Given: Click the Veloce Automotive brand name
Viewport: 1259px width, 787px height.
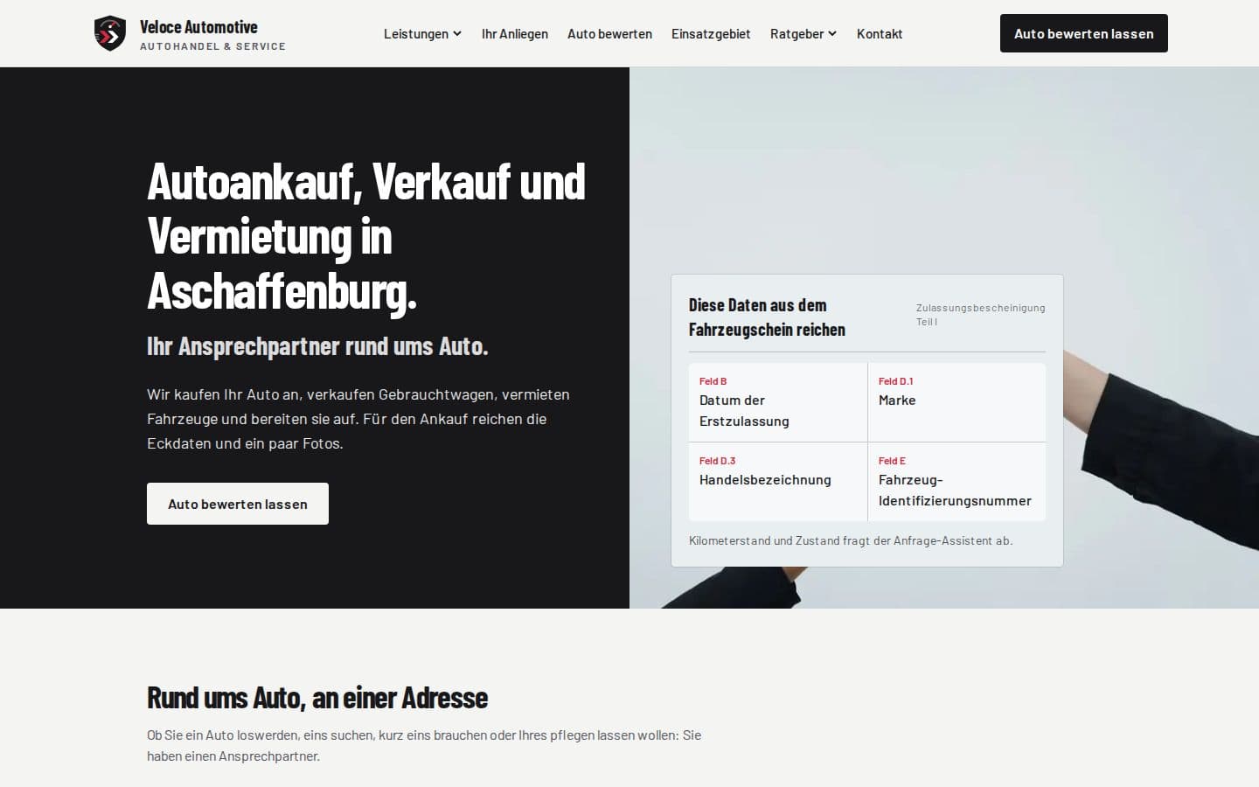Looking at the screenshot, I should (x=198, y=27).
